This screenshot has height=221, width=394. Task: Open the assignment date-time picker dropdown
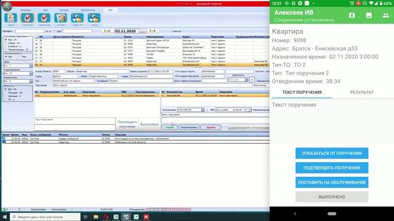249,110
